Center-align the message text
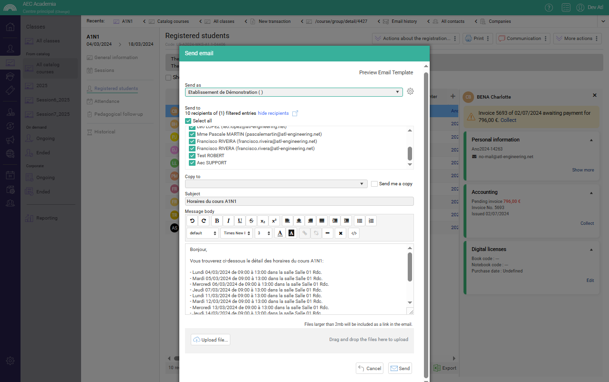Viewport: 609px width, 382px height. tap(299, 221)
